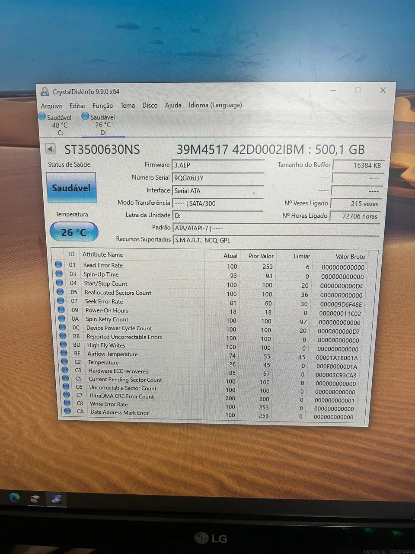Click the status icon for Airflow Temperature

coord(64,353)
